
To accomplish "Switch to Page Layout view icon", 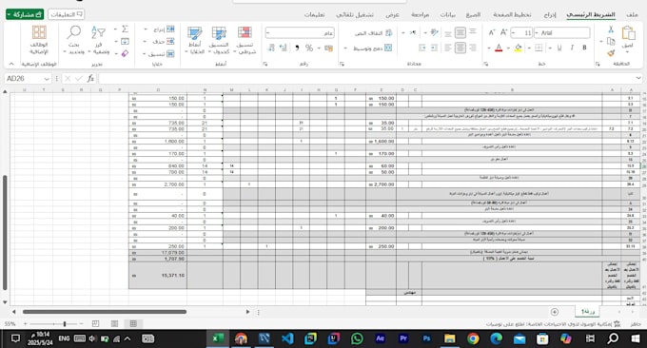I will pos(115,323).
